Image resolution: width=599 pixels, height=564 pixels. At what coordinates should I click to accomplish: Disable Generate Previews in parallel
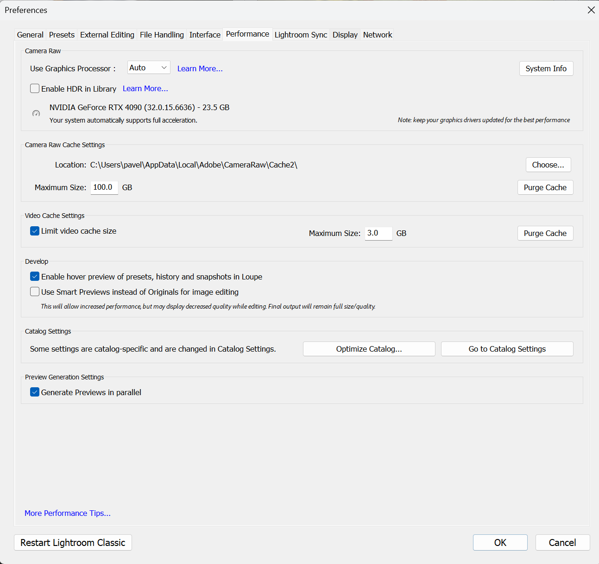[x=35, y=392]
